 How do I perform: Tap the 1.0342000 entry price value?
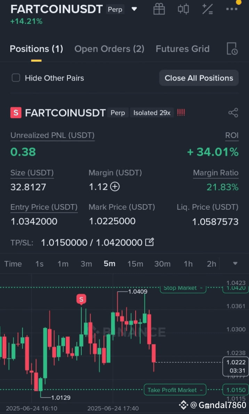coord(34,221)
